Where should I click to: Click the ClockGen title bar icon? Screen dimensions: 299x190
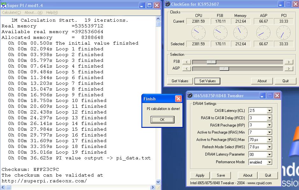pos(167,4)
